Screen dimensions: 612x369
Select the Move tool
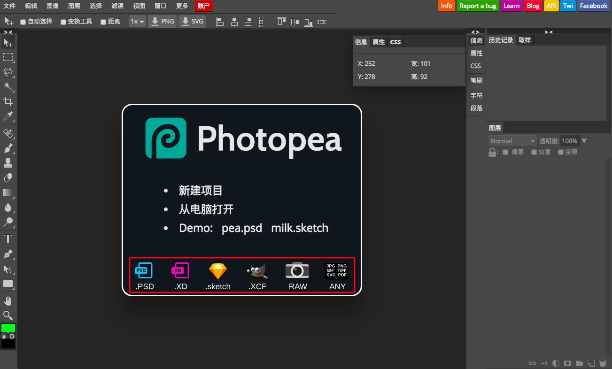coord(8,43)
